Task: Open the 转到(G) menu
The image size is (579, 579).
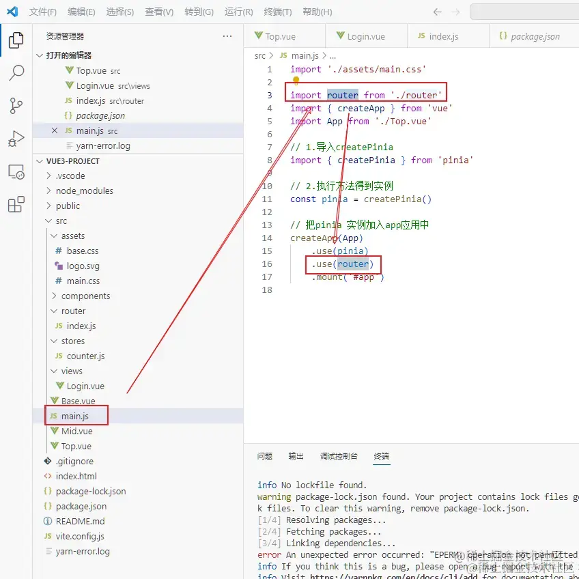Action: point(199,12)
